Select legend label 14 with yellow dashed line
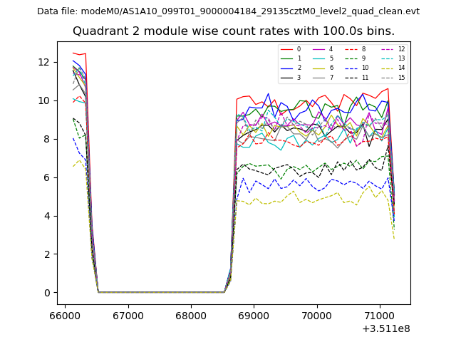The width and height of the screenshot is (456, 342). (401, 68)
